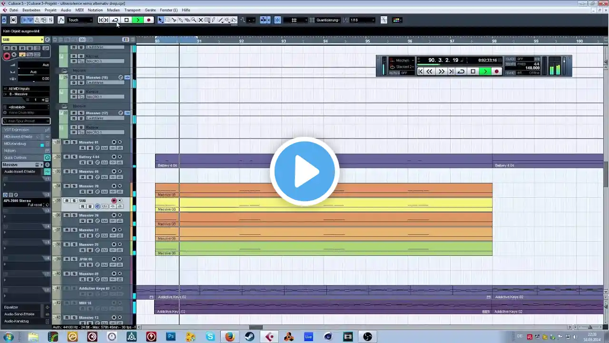609x343 pixels.
Task: Expand the VST Expression inspector section
Action: tap(26, 130)
